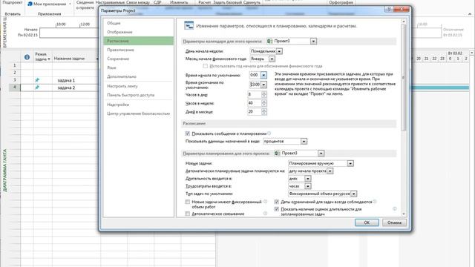Image resolution: width=475 pixels, height=267 pixels.
Task: Open calendar options Проект3 dropdown
Action: [x=313, y=41]
